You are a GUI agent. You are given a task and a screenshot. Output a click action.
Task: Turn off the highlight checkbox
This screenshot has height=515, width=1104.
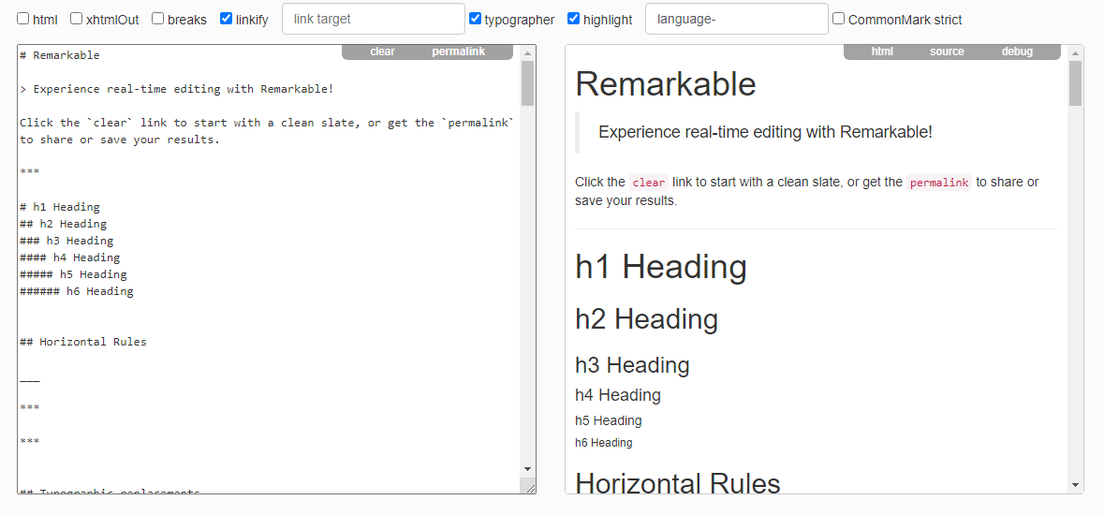(x=574, y=19)
